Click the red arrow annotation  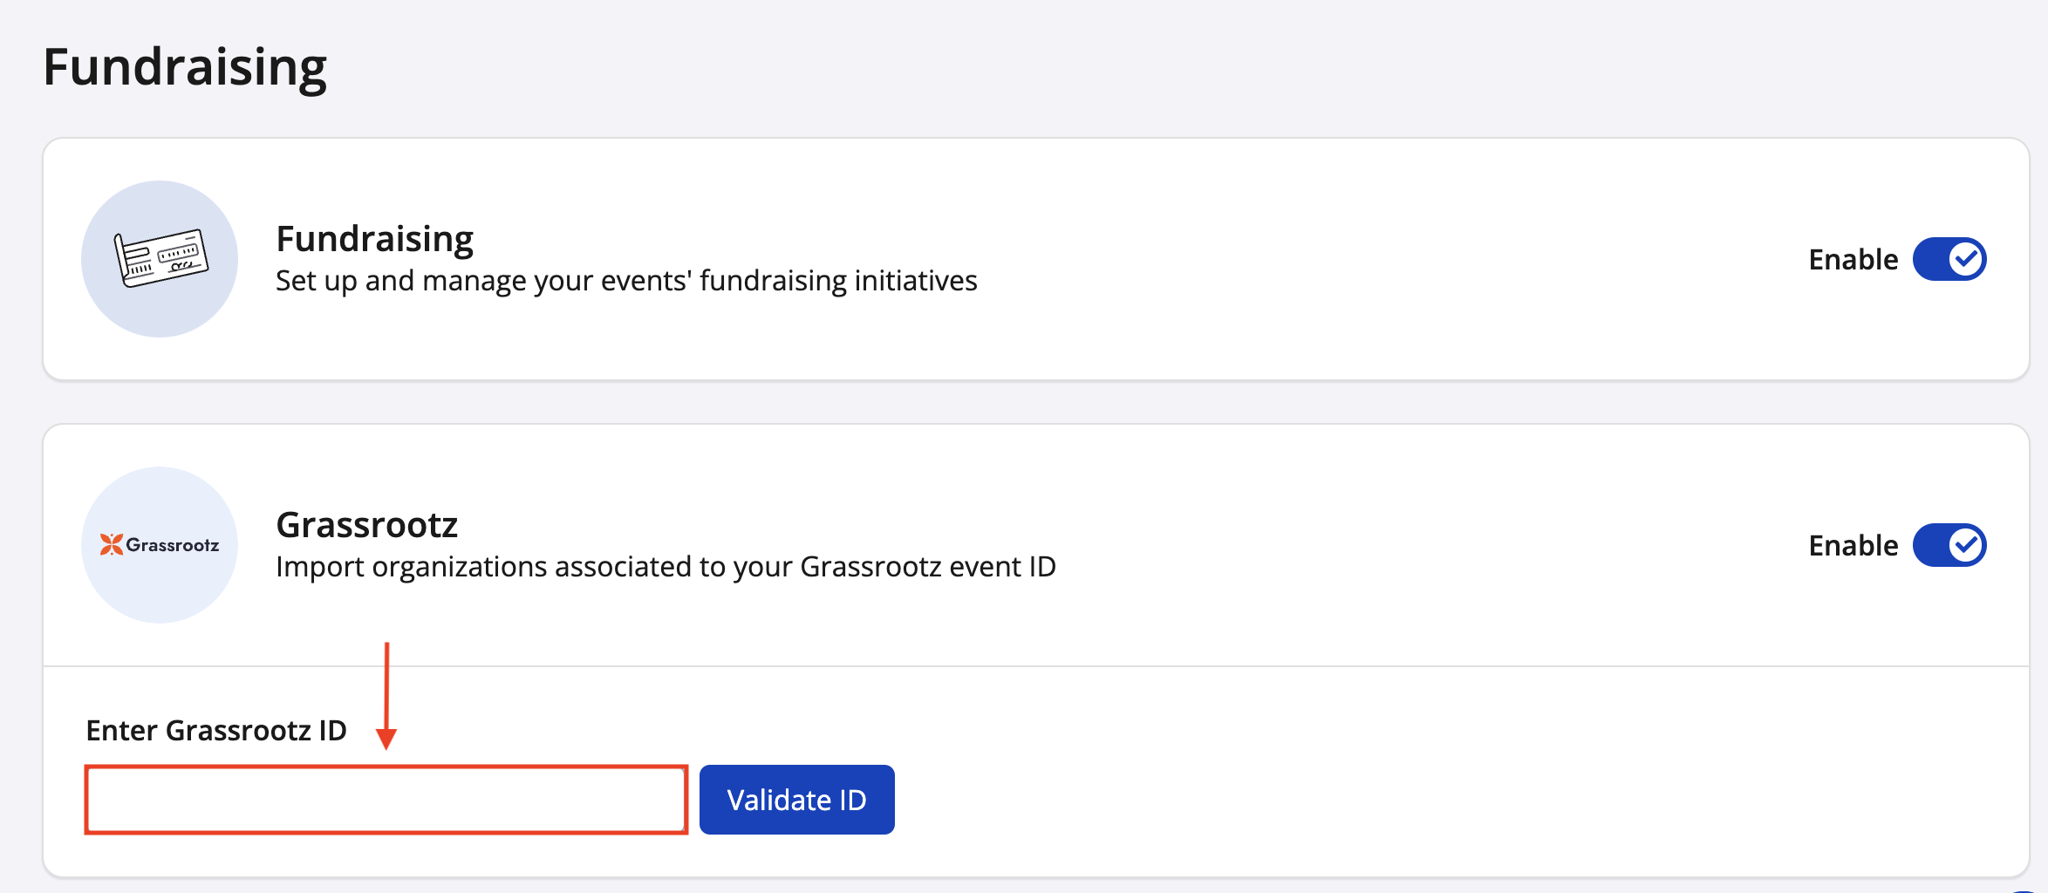[386, 696]
